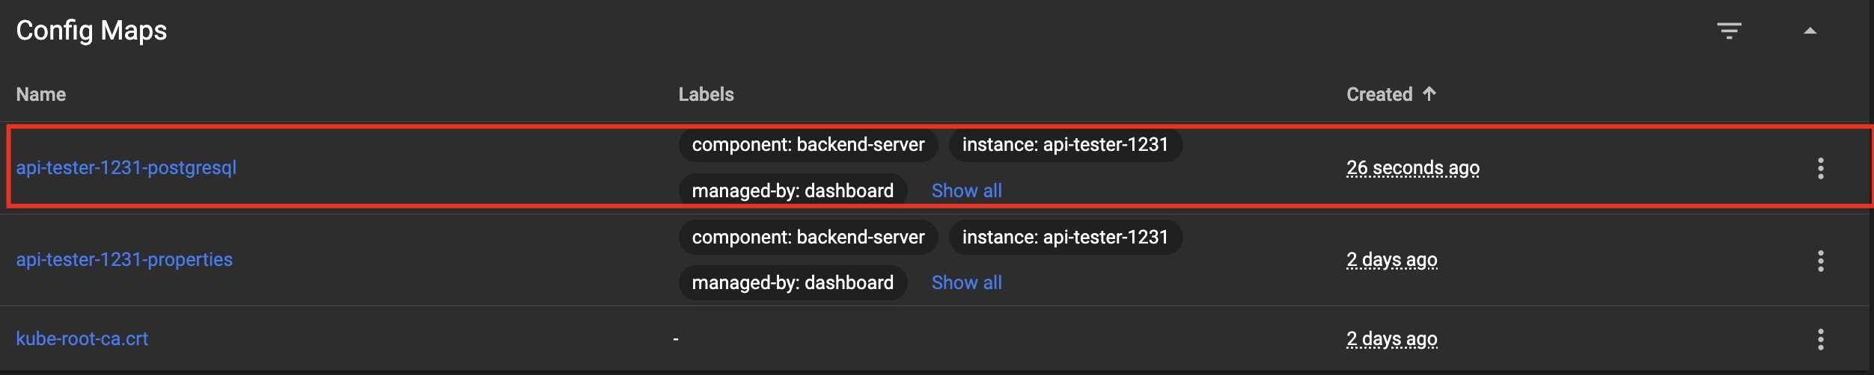Click creation time of api-tester-1231-properties
1874x375 pixels.
coord(1391,259)
